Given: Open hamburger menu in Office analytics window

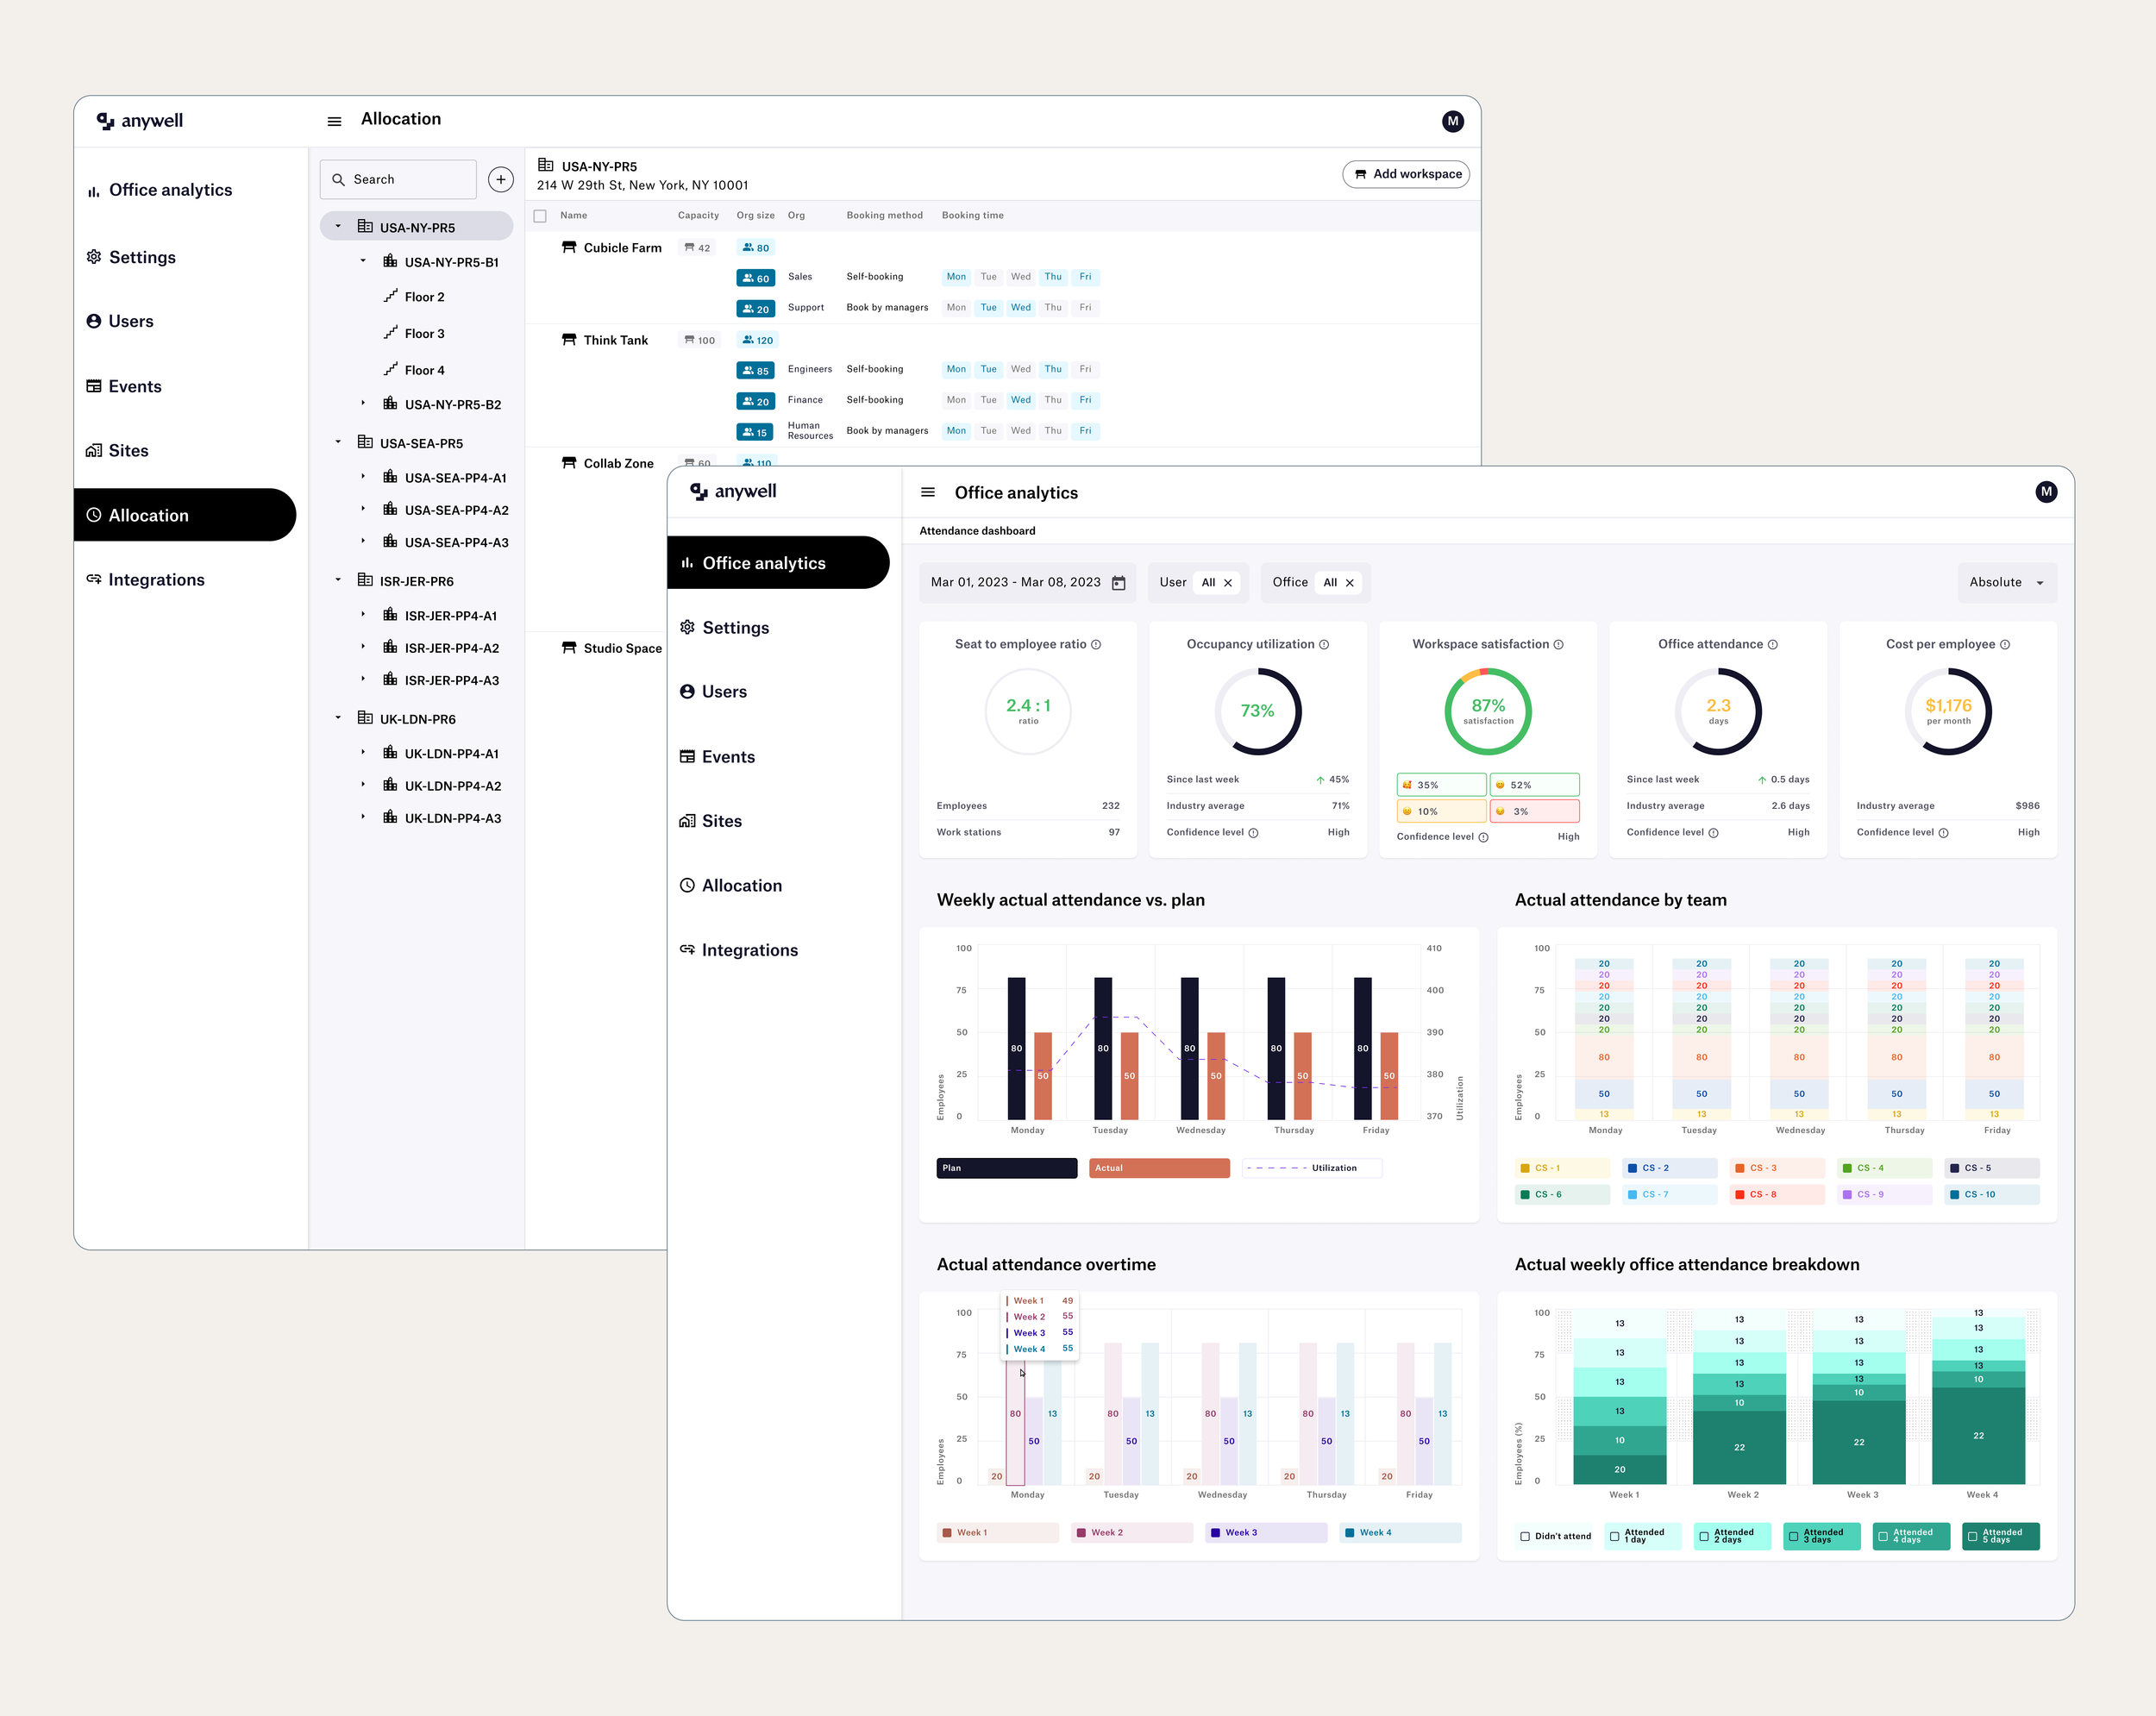Looking at the screenshot, I should [927, 492].
